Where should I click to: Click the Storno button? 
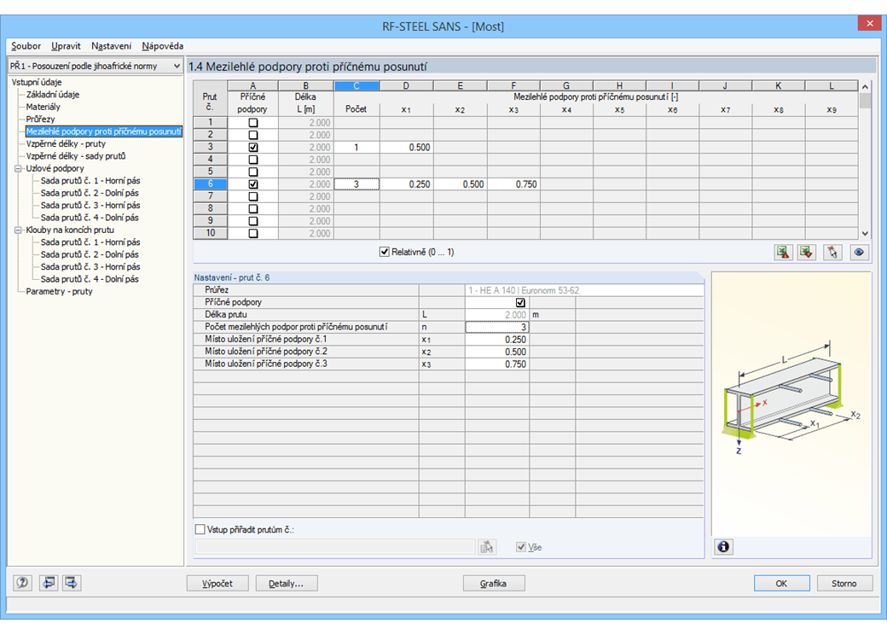coord(844,583)
